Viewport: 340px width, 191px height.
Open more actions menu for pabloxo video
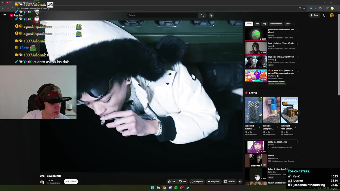(297, 30)
